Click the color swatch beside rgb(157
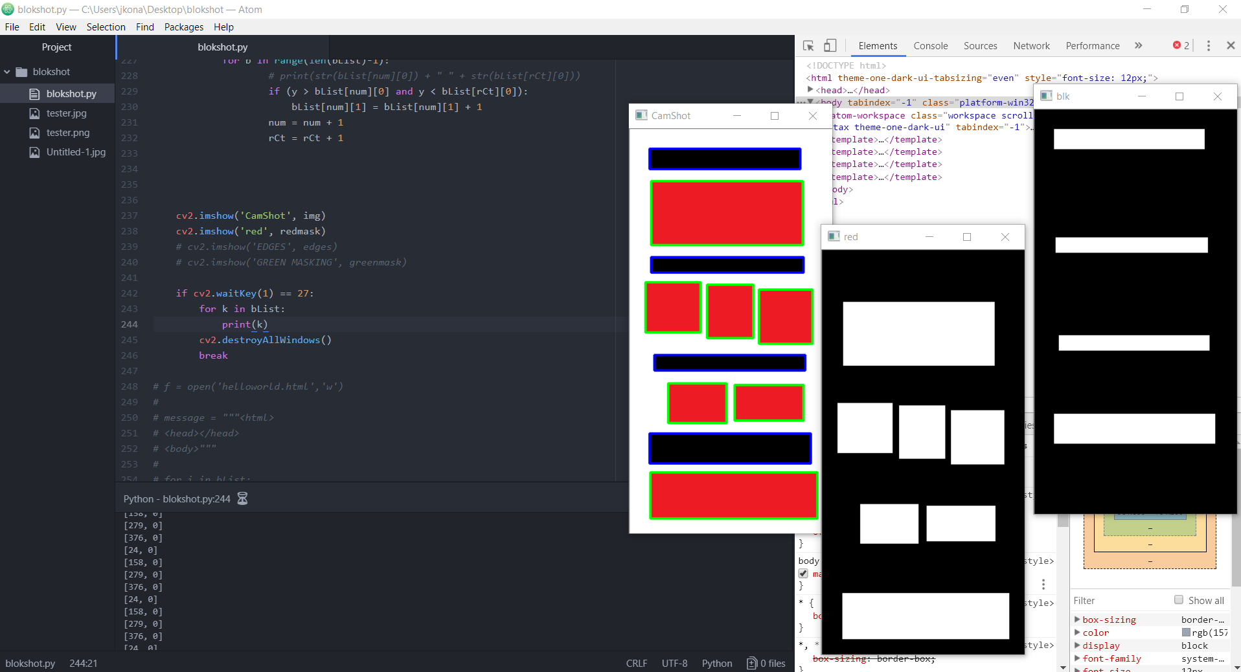The image size is (1241, 672). pos(1186,633)
